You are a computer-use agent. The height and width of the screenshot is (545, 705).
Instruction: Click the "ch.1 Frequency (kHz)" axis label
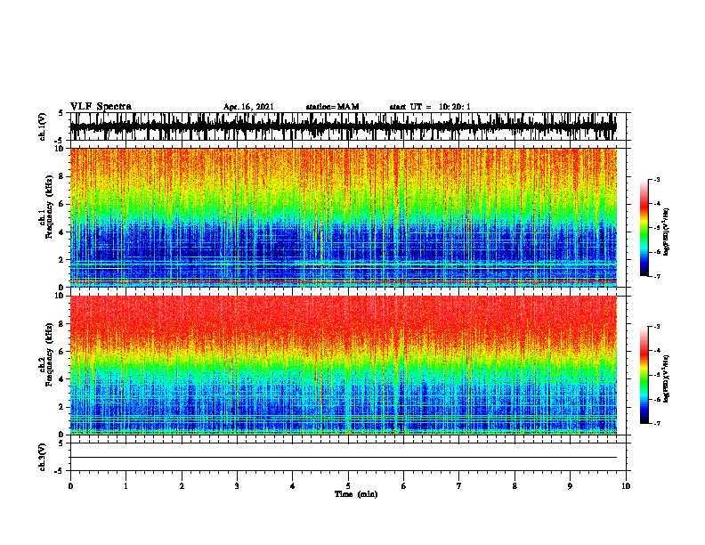click(45, 207)
